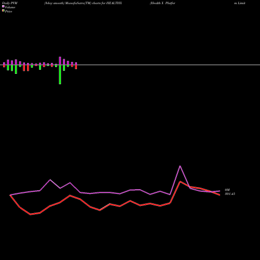Select the 'Volume' legend label
Screen dimensions: 260x260
tap(10, 7)
